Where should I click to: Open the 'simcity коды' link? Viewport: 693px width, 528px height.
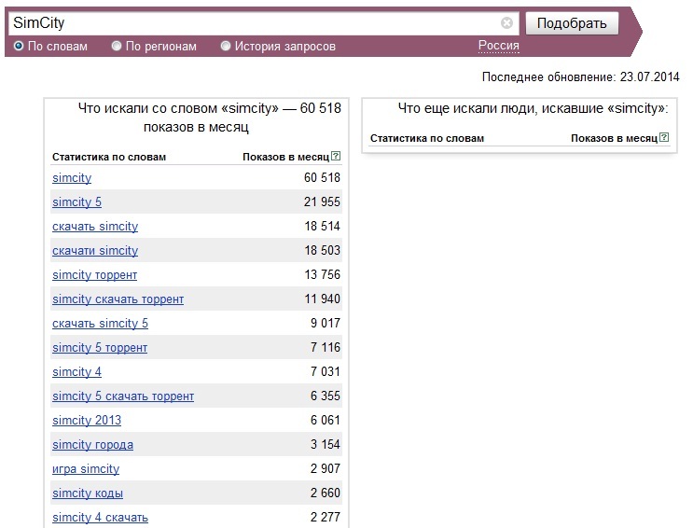tap(88, 493)
